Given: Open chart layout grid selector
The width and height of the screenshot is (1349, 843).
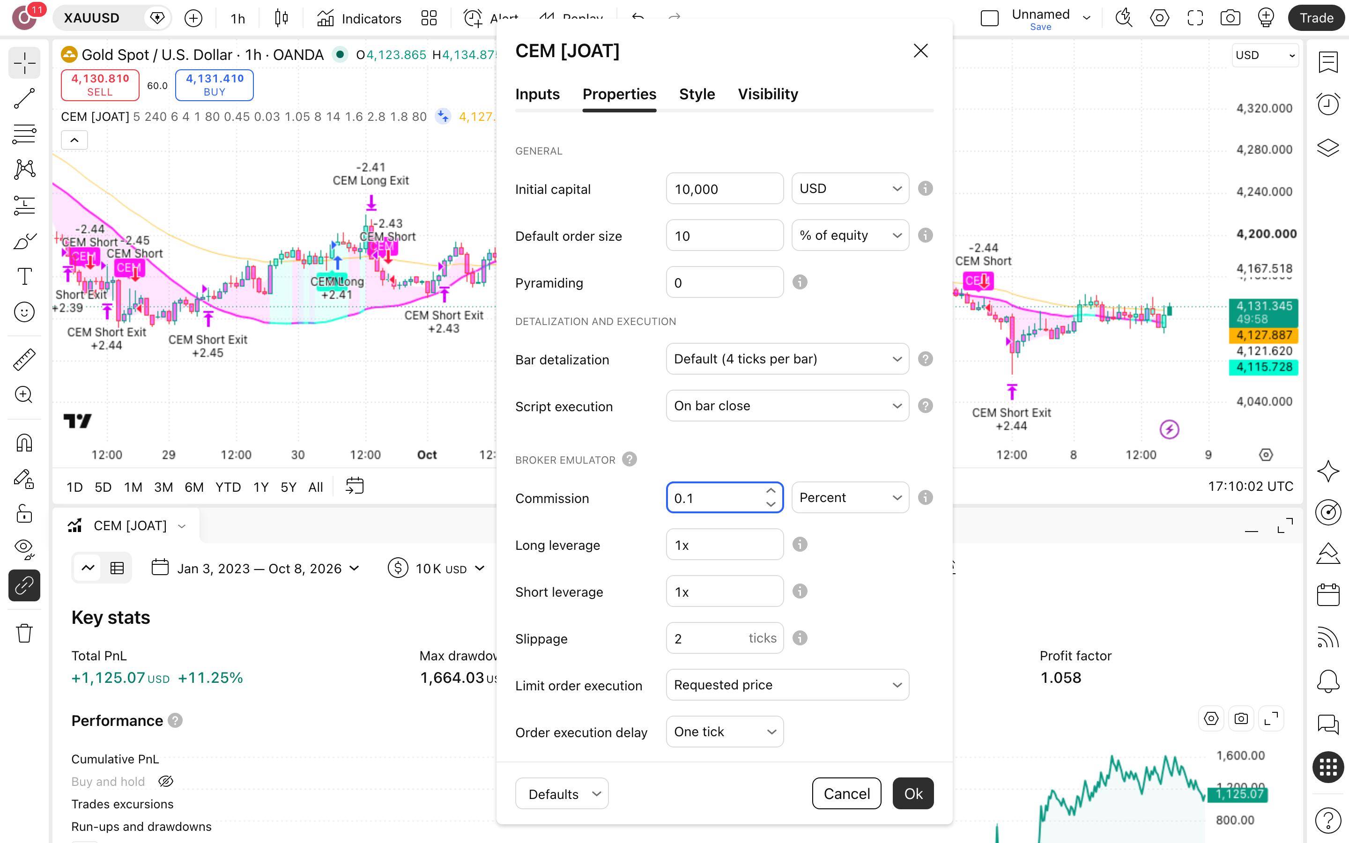Looking at the screenshot, I should coord(429,18).
